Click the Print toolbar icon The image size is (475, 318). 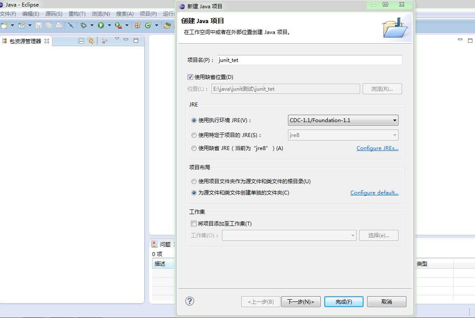point(59,25)
